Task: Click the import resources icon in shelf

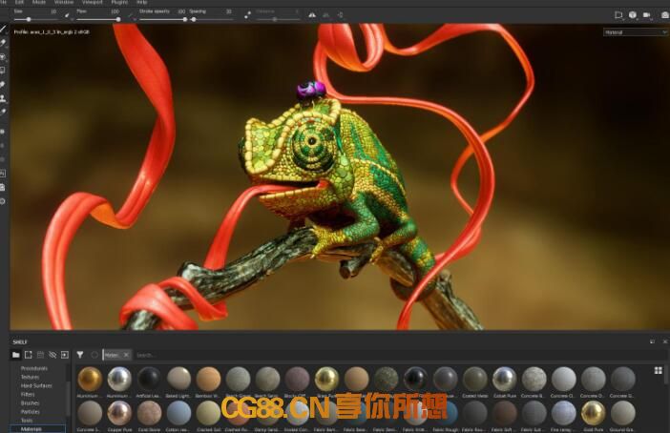Action: click(x=29, y=355)
